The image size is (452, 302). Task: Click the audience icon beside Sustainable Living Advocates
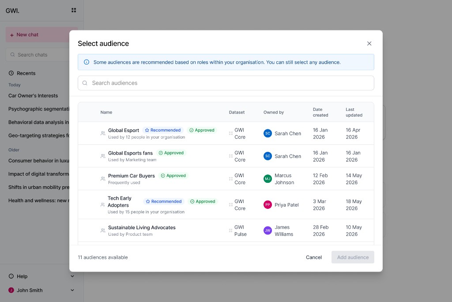click(102, 230)
